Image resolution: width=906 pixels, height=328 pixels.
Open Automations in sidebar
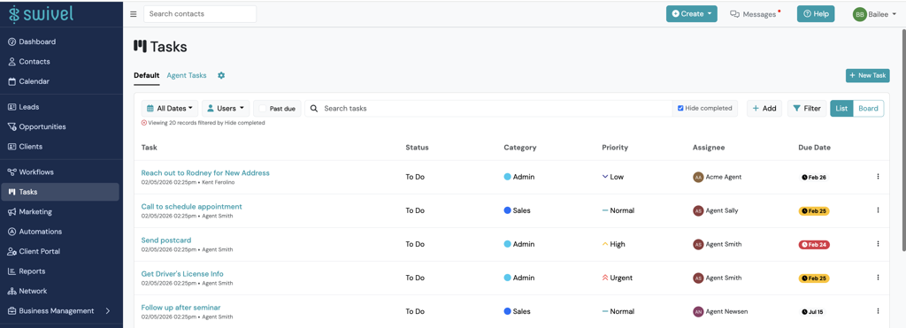[x=61, y=232]
